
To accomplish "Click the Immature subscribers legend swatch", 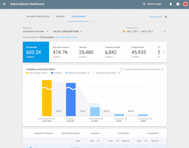I will tap(94, 73).
